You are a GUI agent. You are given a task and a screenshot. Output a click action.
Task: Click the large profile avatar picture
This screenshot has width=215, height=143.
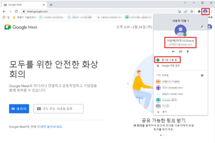click(x=181, y=31)
